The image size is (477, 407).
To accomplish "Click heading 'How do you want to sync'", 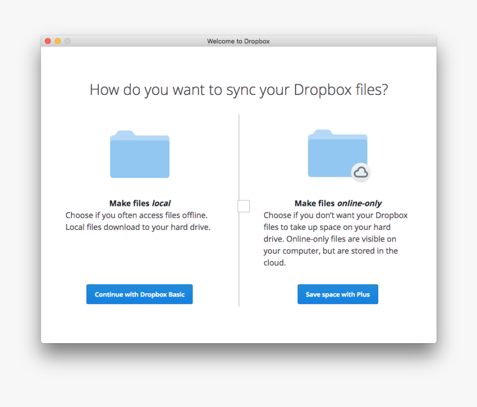I will [238, 90].
